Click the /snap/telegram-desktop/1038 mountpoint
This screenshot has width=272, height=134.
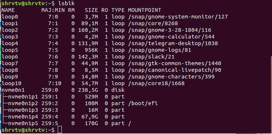pyautogui.click(x=173, y=43)
